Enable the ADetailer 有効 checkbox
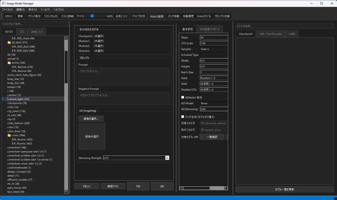 [183, 97]
